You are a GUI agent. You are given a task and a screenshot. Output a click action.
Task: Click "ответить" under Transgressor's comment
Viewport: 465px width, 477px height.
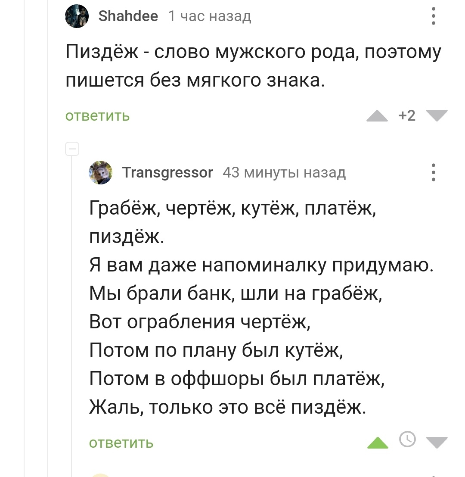[x=121, y=443]
